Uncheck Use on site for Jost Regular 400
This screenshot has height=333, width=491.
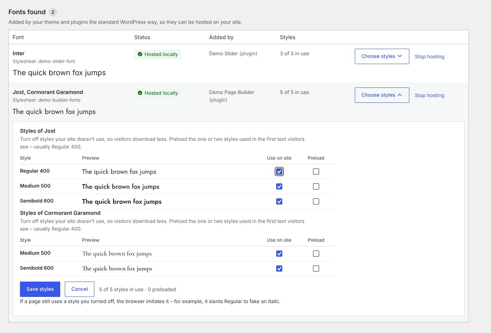(x=279, y=171)
